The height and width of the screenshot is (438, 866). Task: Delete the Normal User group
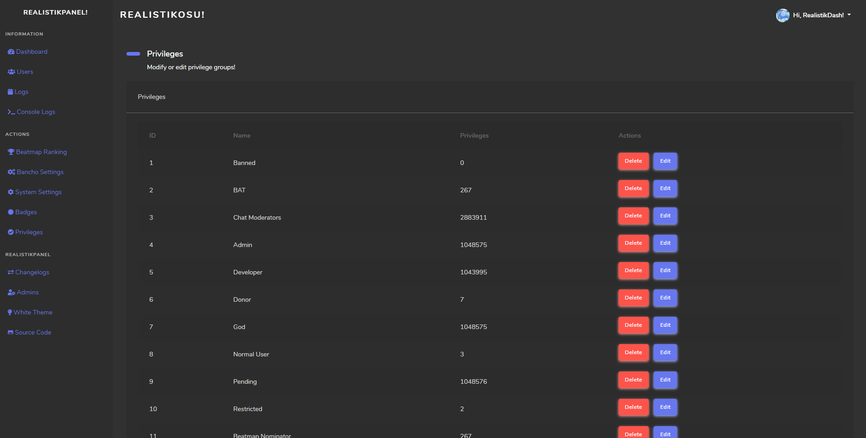633,353
